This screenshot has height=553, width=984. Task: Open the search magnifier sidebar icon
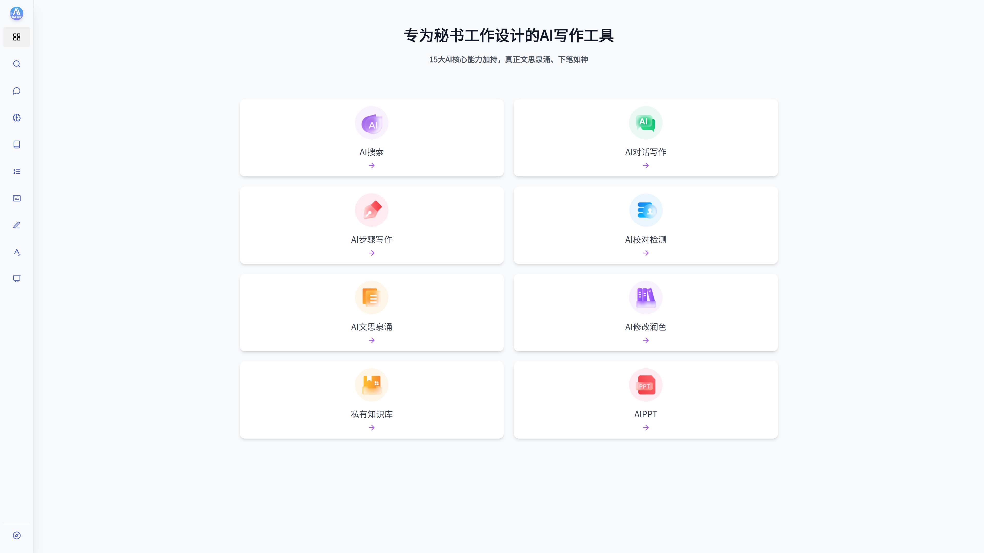point(16,64)
